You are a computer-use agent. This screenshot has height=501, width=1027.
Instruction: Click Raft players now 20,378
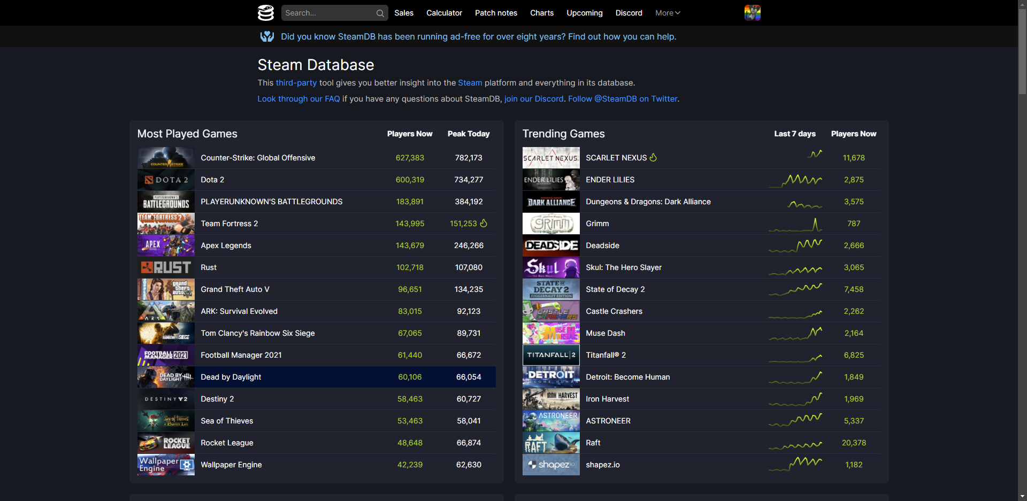pyautogui.click(x=854, y=443)
